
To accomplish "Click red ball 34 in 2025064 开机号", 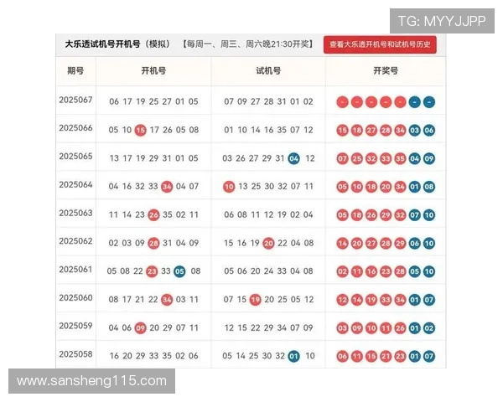I will (167, 187).
